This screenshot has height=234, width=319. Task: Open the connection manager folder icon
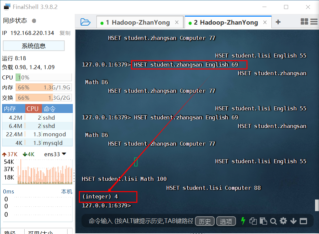click(85, 22)
